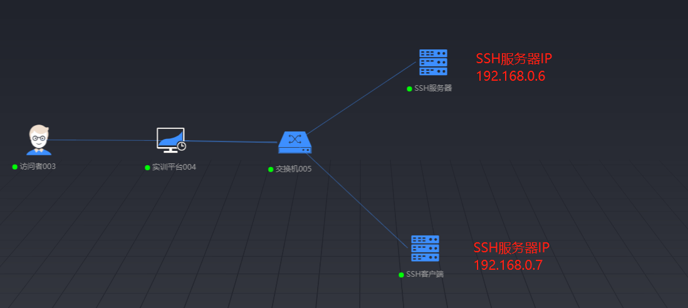Select the red 192.168.0.7 IP text

point(508,265)
